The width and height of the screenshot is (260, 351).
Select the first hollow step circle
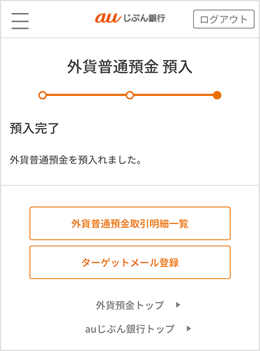(x=43, y=95)
